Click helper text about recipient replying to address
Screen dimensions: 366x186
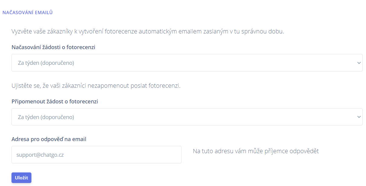click(x=256, y=151)
